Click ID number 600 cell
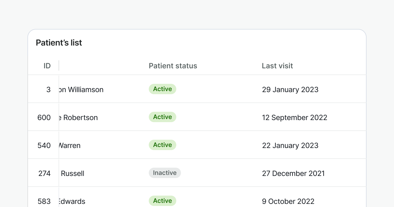This screenshot has height=207, width=394. tap(44, 117)
